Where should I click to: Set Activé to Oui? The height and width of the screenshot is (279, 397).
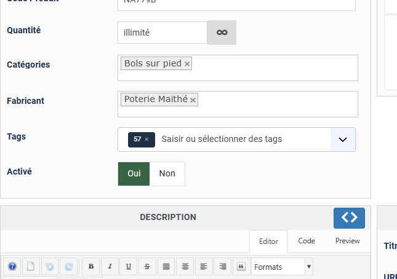(x=134, y=174)
